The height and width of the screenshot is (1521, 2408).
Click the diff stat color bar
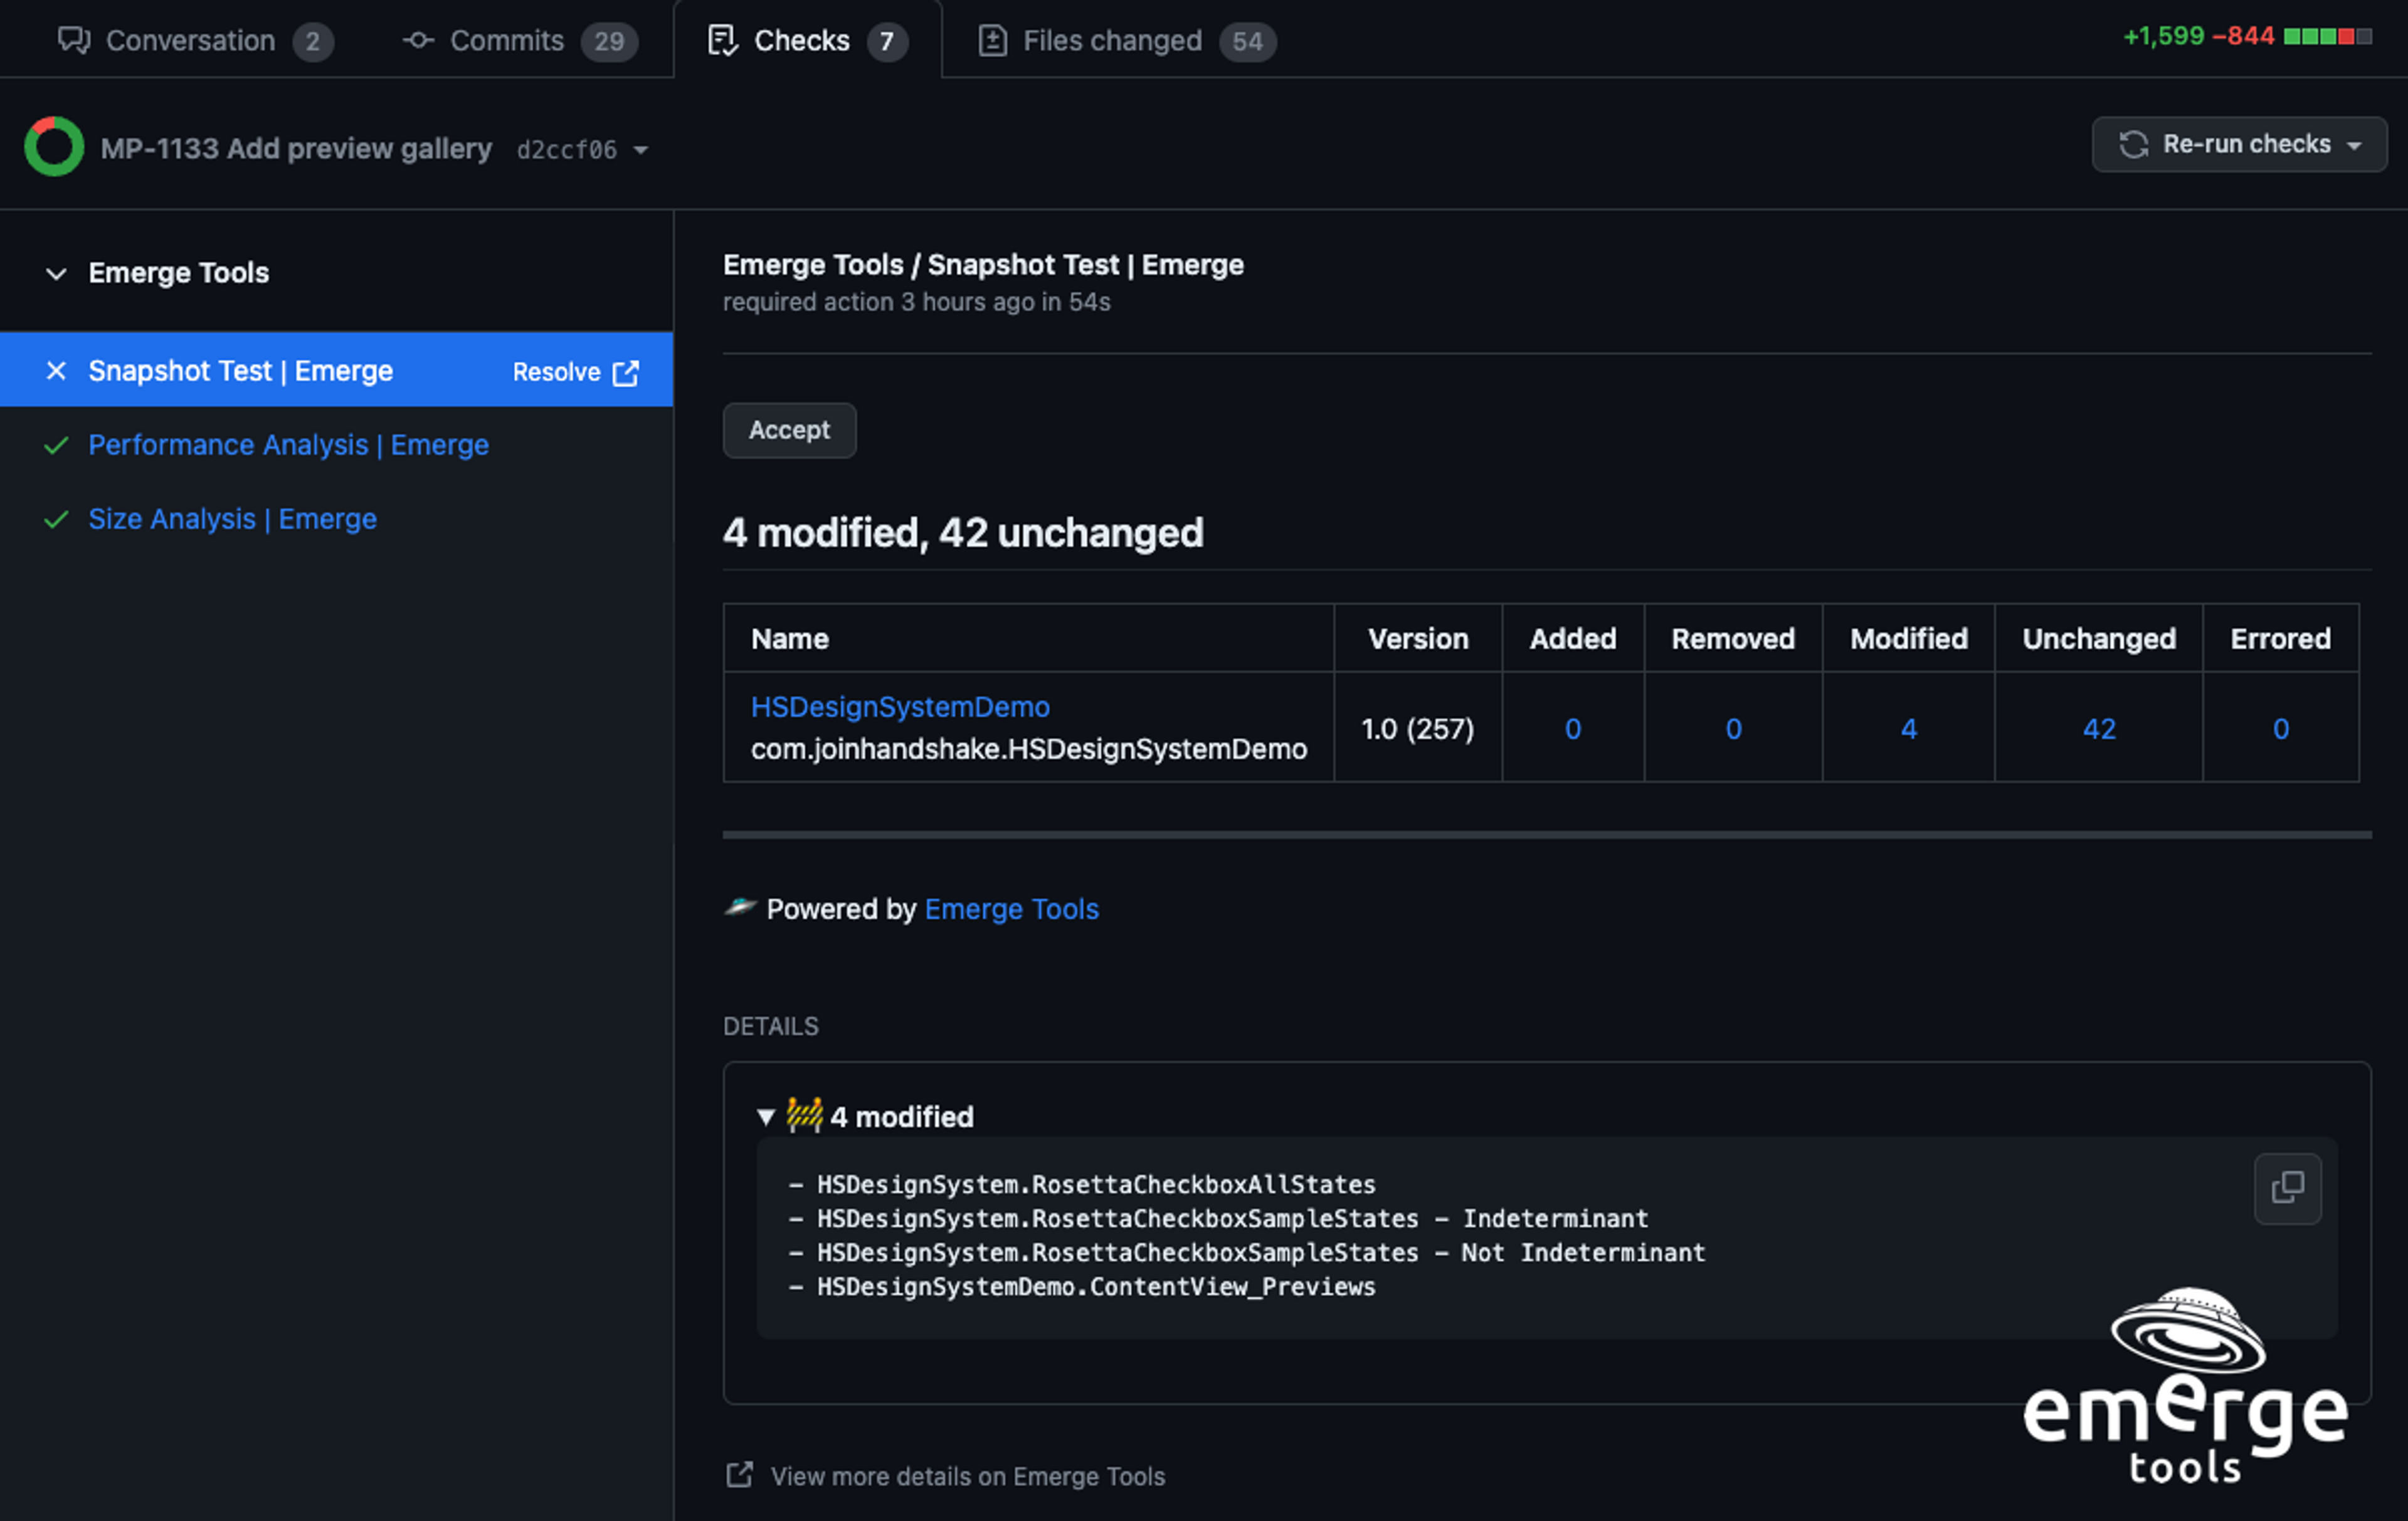point(2327,37)
